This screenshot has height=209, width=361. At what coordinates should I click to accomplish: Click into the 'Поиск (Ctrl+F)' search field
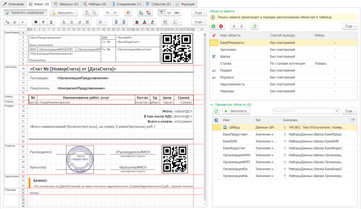303,111
